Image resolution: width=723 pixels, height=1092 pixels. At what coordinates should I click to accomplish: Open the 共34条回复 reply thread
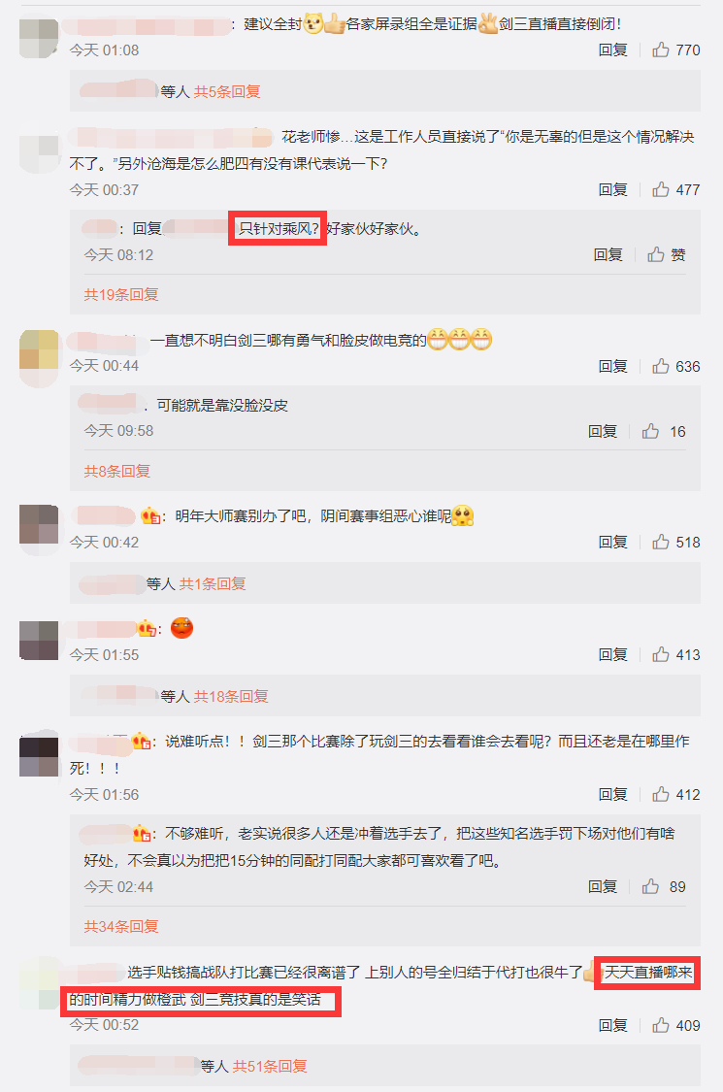click(121, 926)
